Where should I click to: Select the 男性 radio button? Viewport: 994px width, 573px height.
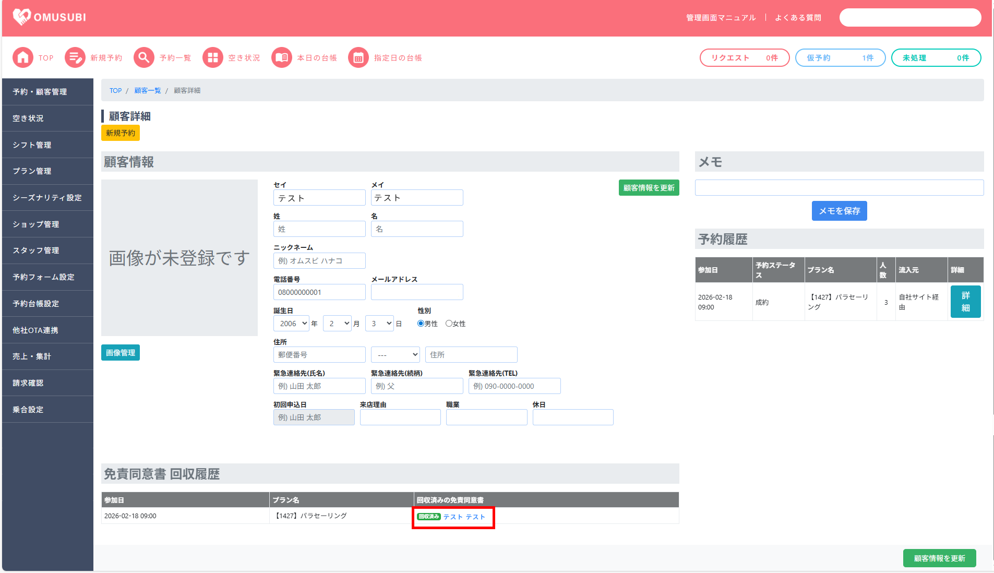pyautogui.click(x=421, y=324)
